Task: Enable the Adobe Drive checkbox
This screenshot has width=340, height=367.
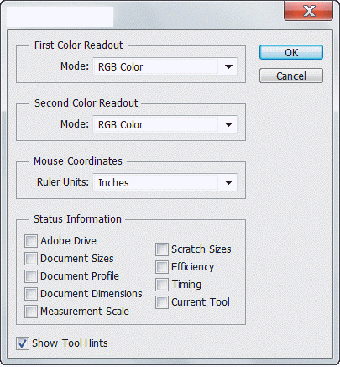Action: 31,241
